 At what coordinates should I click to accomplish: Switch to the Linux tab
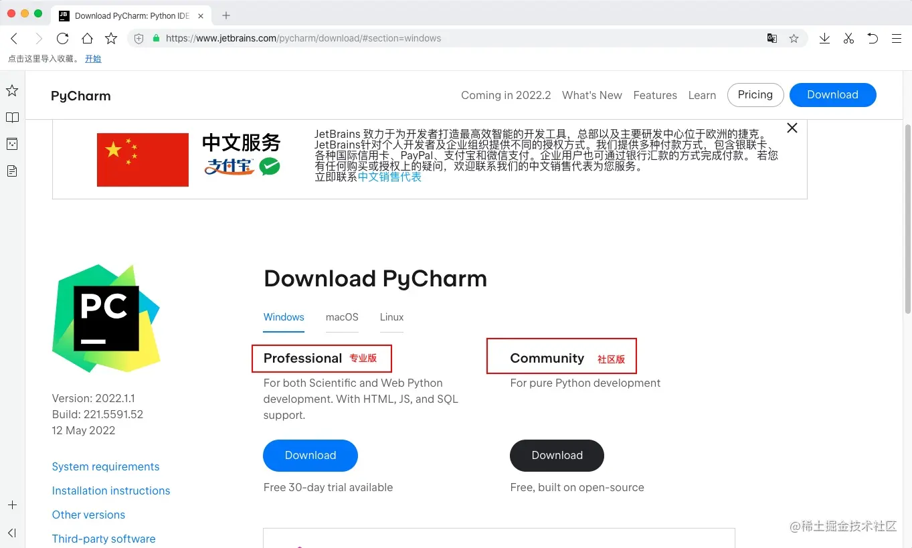tap(391, 317)
